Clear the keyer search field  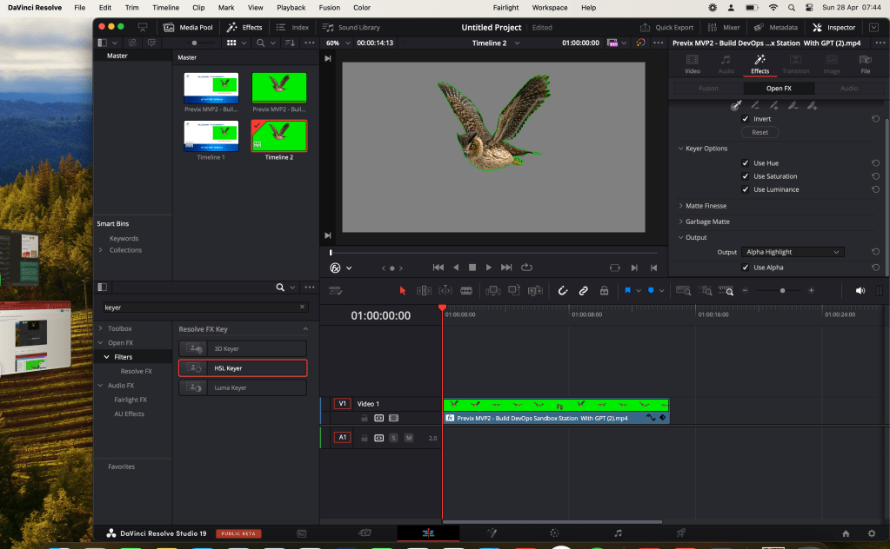(302, 307)
